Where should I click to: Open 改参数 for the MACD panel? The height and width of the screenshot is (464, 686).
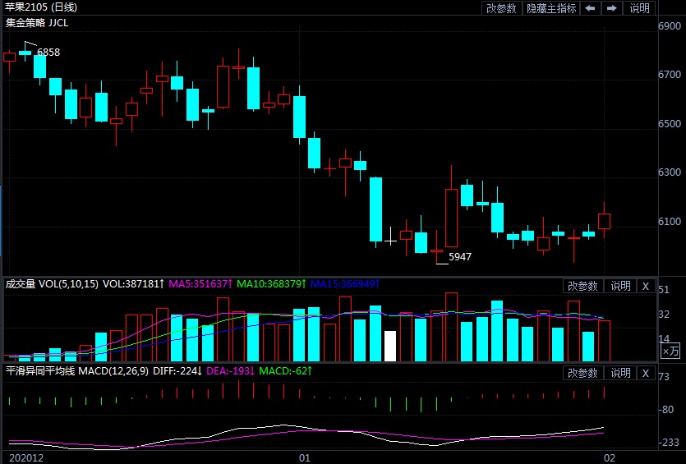coord(582,373)
